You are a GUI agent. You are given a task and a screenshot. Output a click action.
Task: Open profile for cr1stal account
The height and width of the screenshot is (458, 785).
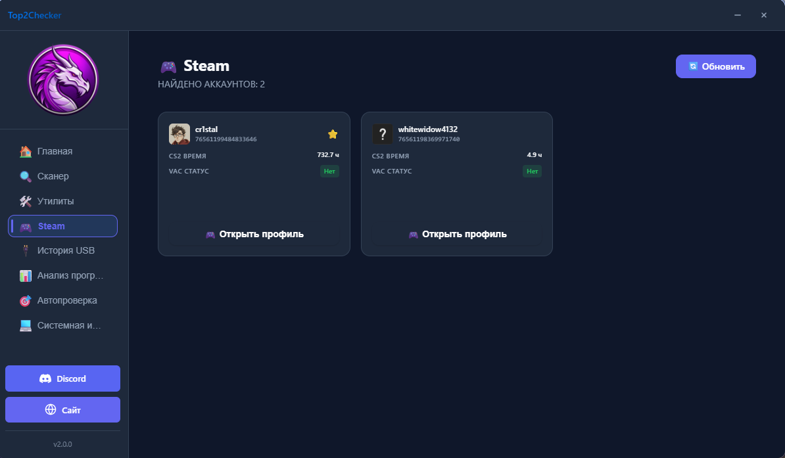(x=254, y=235)
